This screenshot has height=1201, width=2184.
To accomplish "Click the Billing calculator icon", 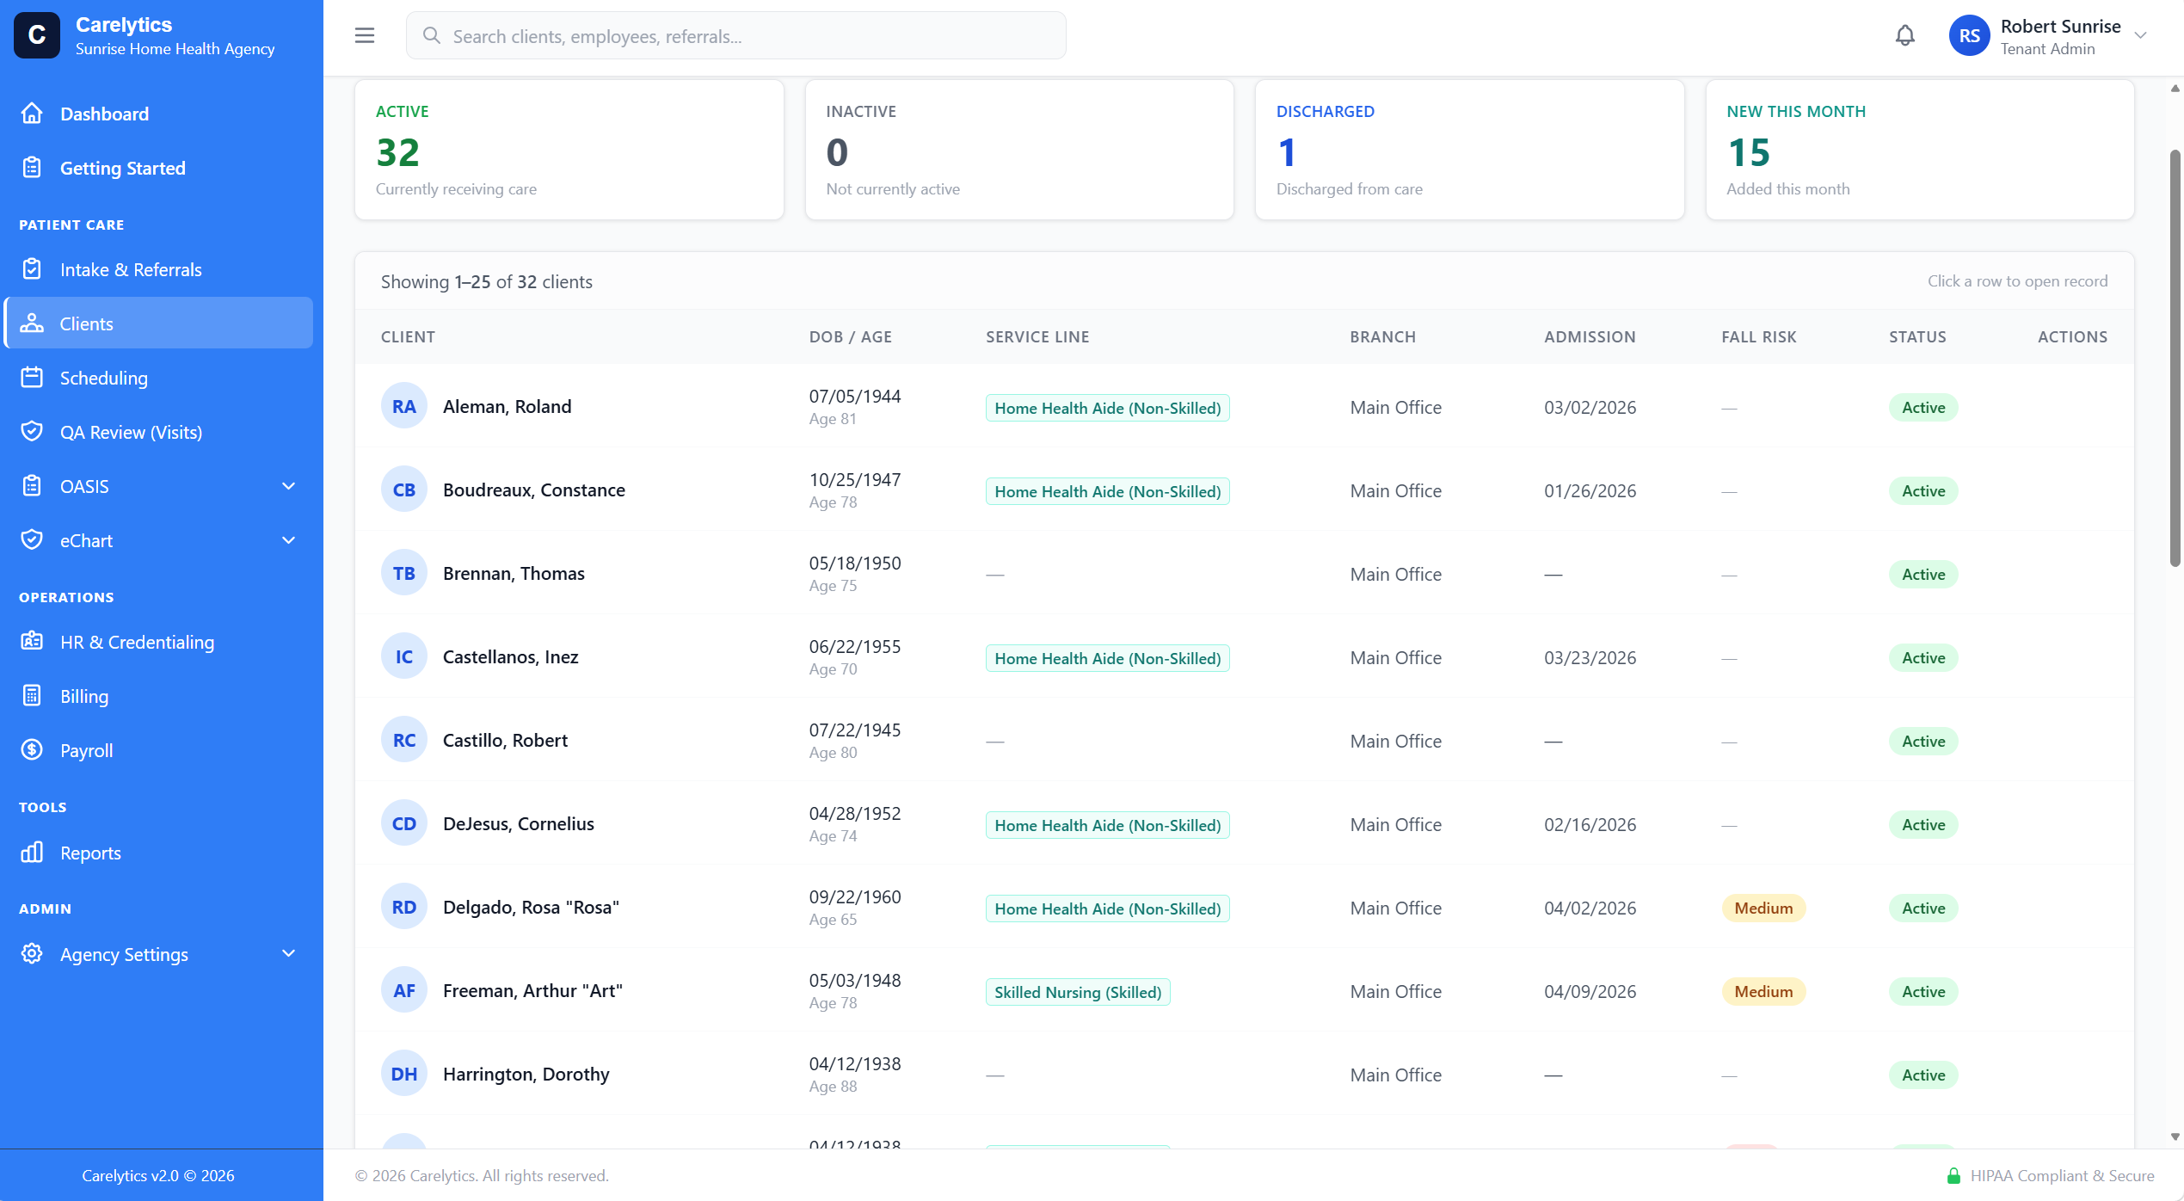I will tap(32, 696).
